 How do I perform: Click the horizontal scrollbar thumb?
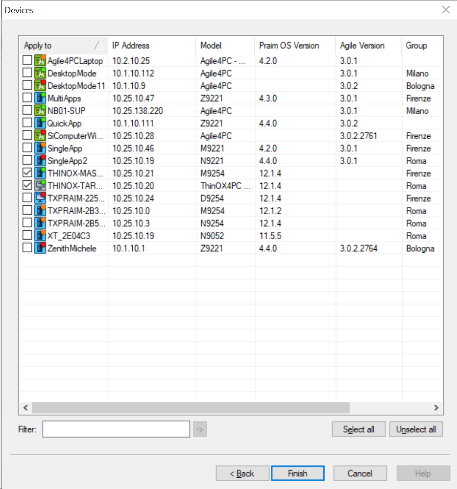pos(191,408)
